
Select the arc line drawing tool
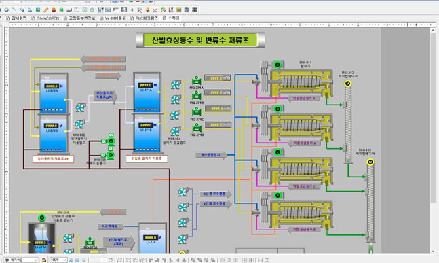[14, 10]
